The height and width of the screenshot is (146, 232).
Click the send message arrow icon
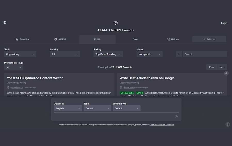(177, 116)
